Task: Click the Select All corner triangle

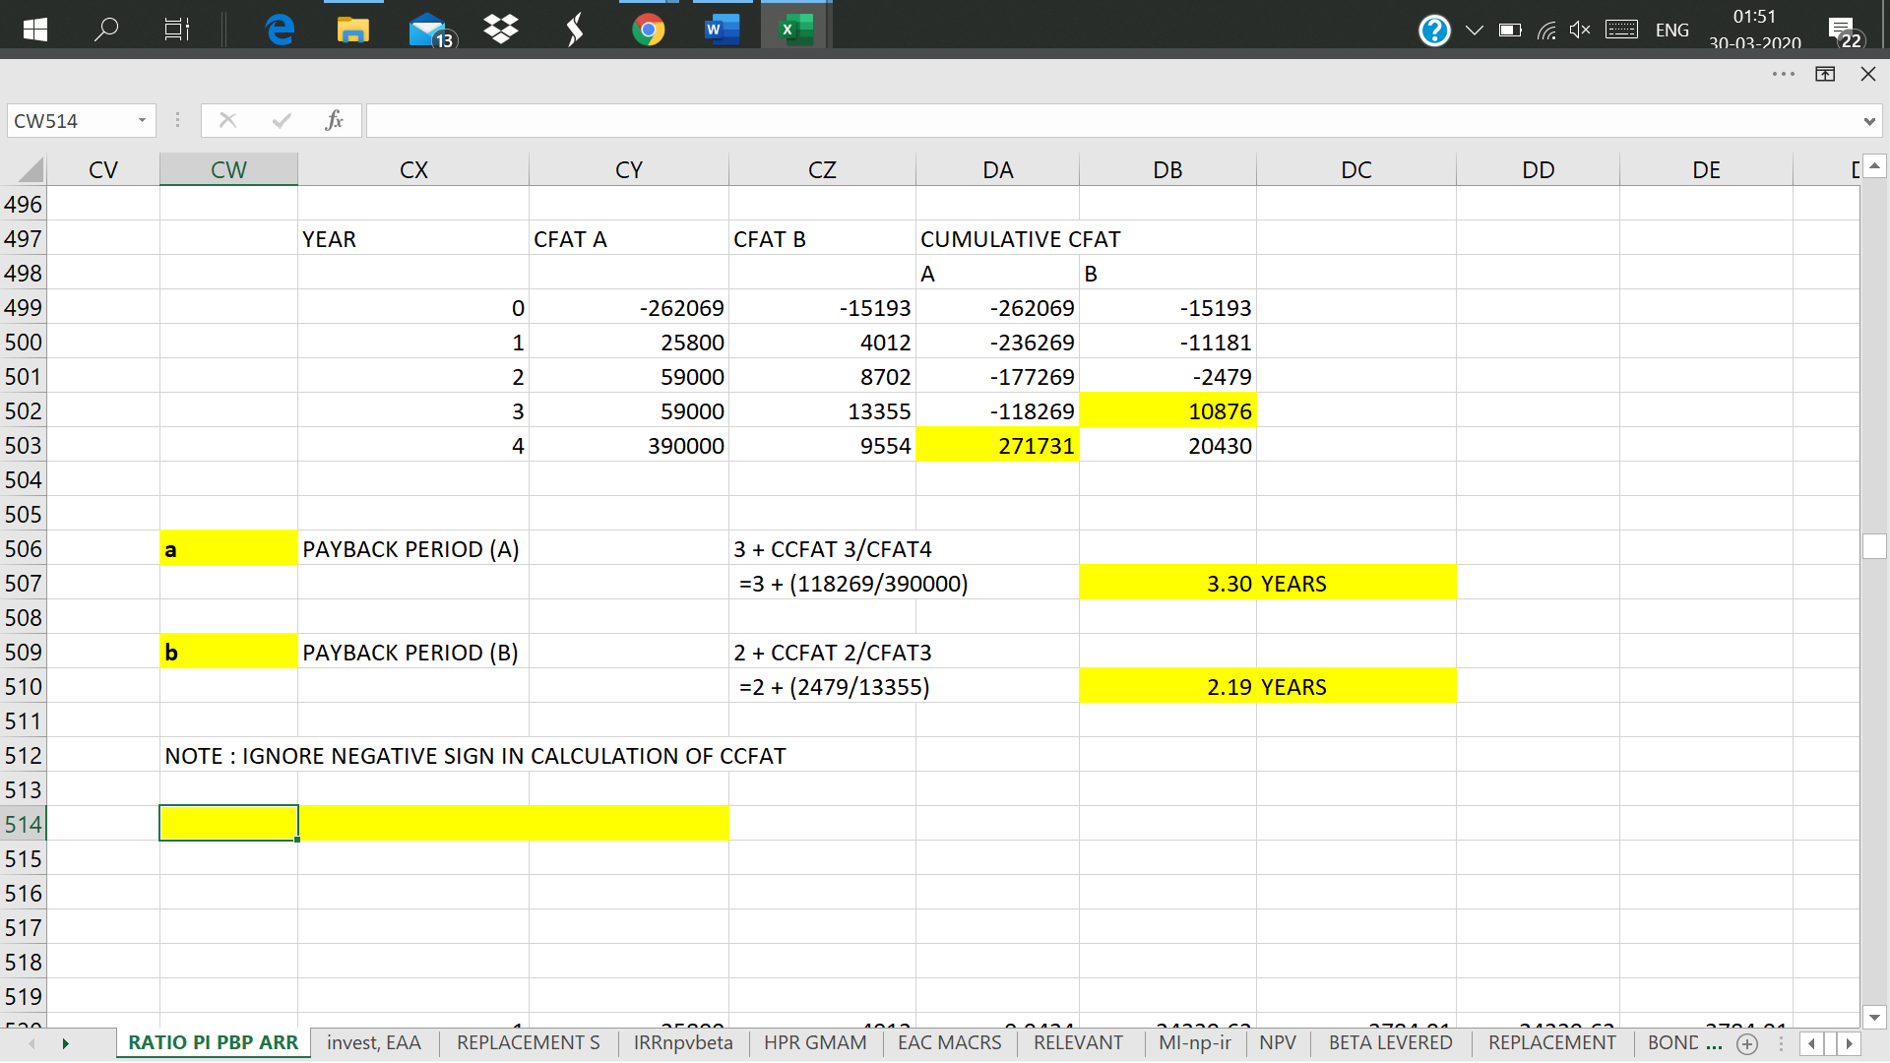Action: point(31,169)
